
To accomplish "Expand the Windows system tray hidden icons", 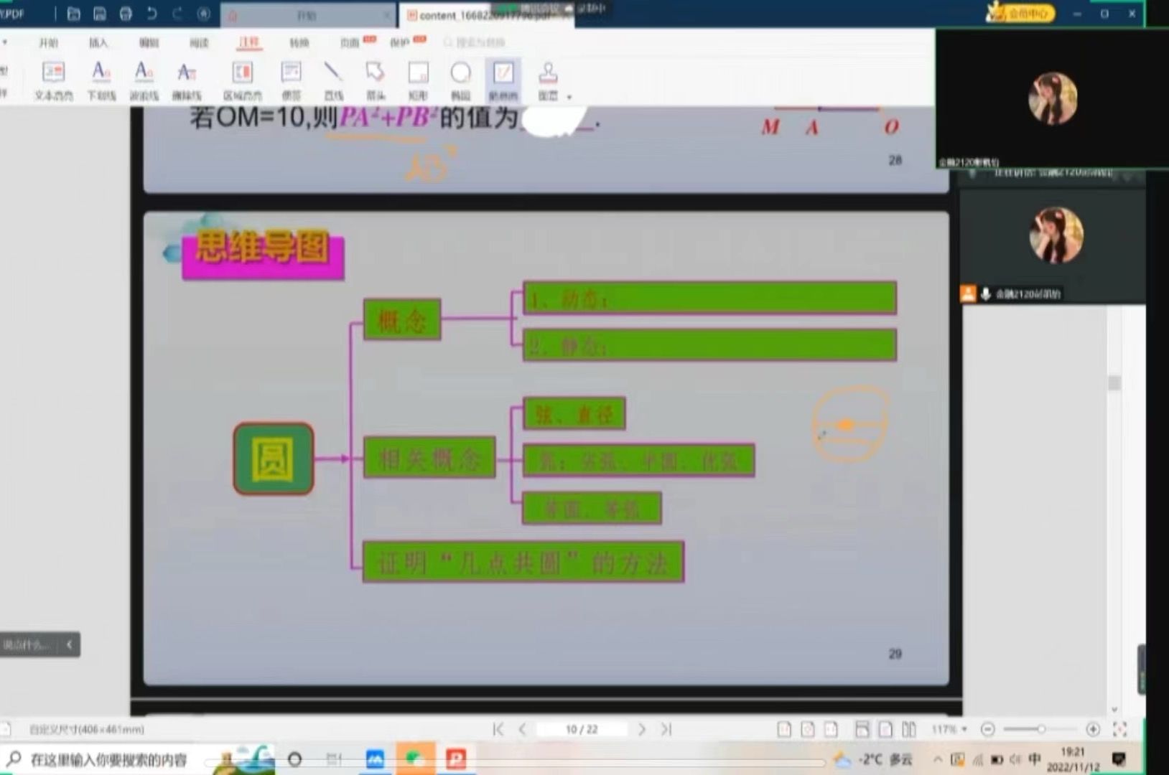I will (937, 759).
